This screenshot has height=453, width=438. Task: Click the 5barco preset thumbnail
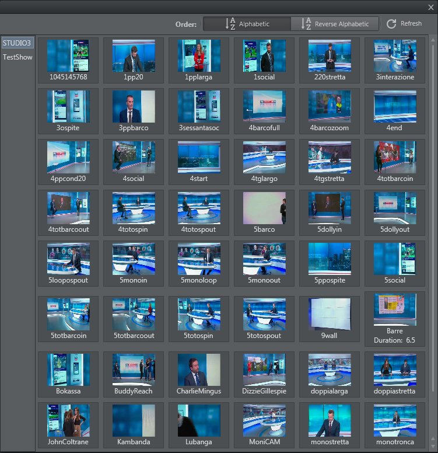click(264, 208)
